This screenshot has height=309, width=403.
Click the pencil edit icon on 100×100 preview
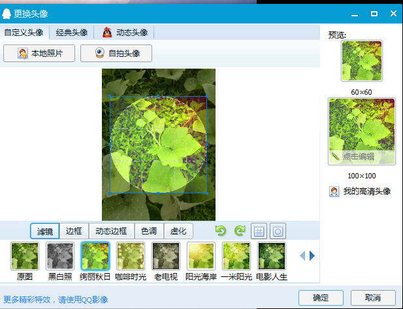[335, 156]
